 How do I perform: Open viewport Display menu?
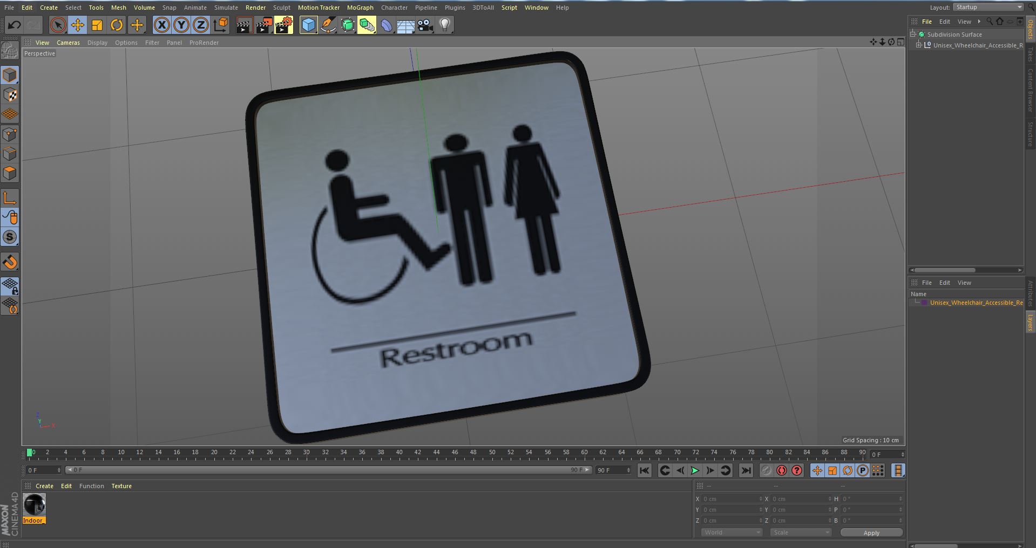coord(97,43)
